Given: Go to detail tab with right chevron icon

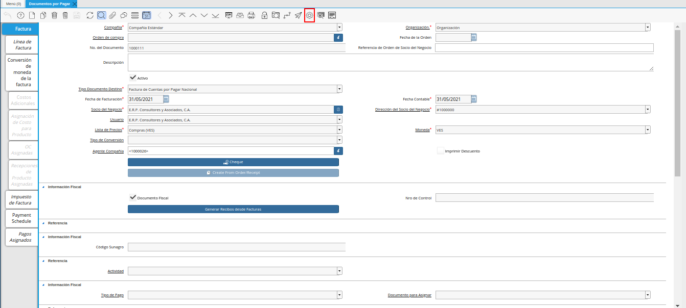Looking at the screenshot, I should (x=171, y=15).
